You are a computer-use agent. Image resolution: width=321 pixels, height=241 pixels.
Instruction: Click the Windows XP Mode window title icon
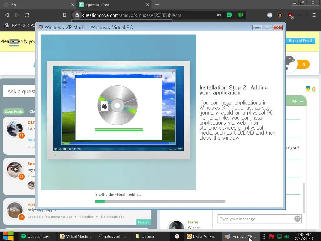(40, 27)
